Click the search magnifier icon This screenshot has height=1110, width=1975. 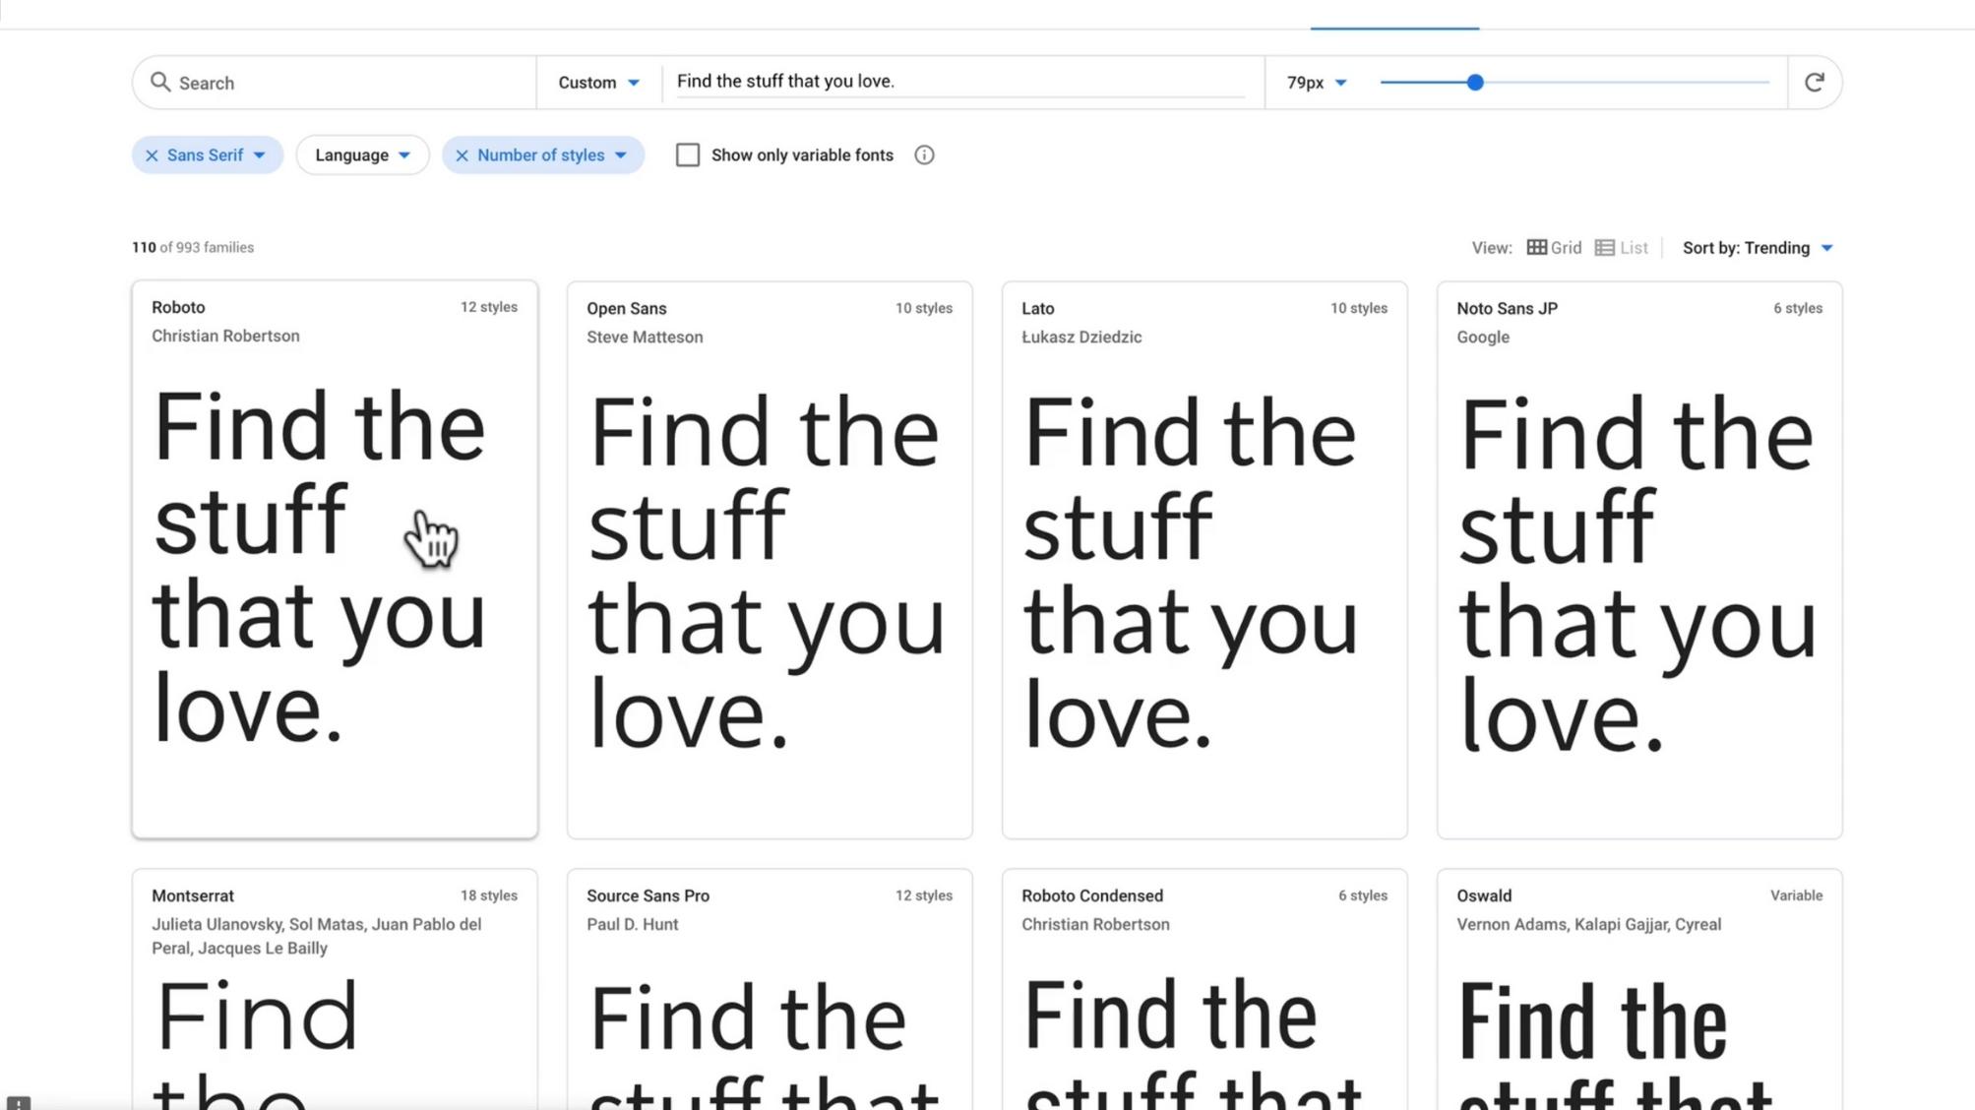159,82
